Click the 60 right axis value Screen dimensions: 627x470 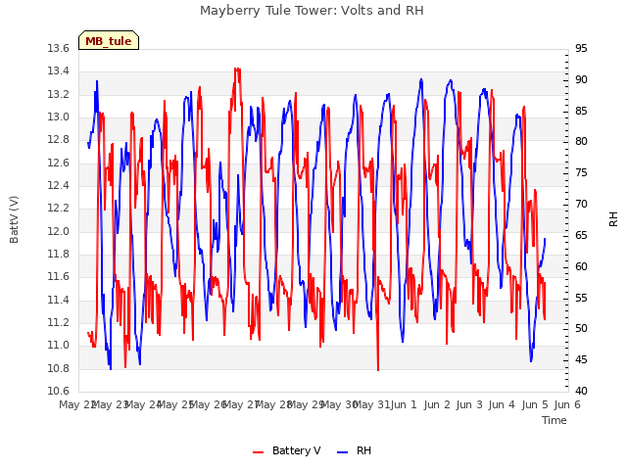pyautogui.click(x=581, y=266)
